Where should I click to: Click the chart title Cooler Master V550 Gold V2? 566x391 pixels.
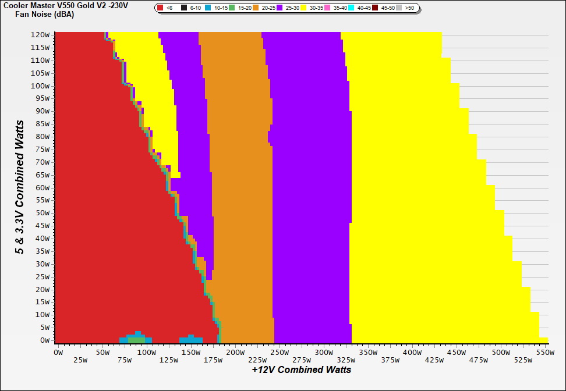tap(65, 5)
